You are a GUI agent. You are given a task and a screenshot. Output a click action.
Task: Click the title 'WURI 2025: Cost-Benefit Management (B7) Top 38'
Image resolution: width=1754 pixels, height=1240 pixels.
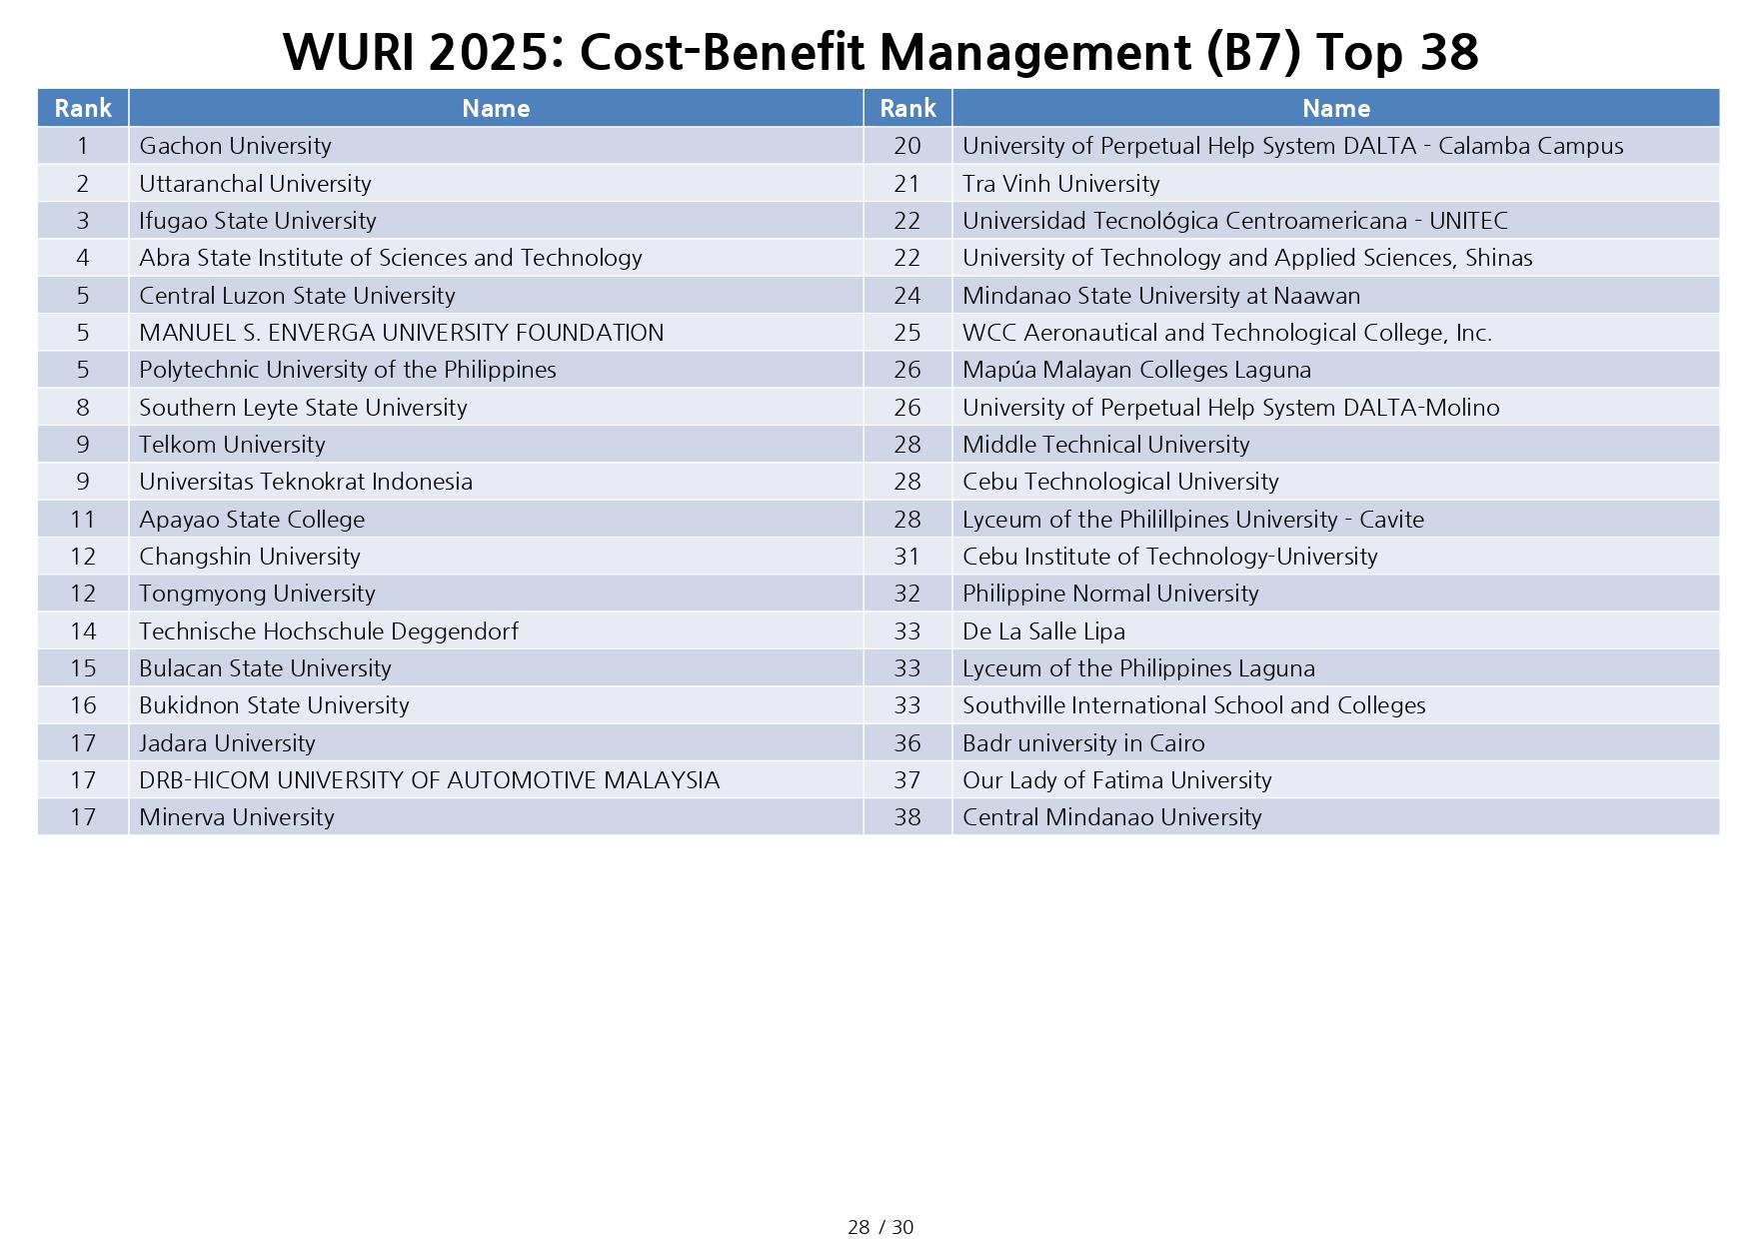[x=880, y=52]
